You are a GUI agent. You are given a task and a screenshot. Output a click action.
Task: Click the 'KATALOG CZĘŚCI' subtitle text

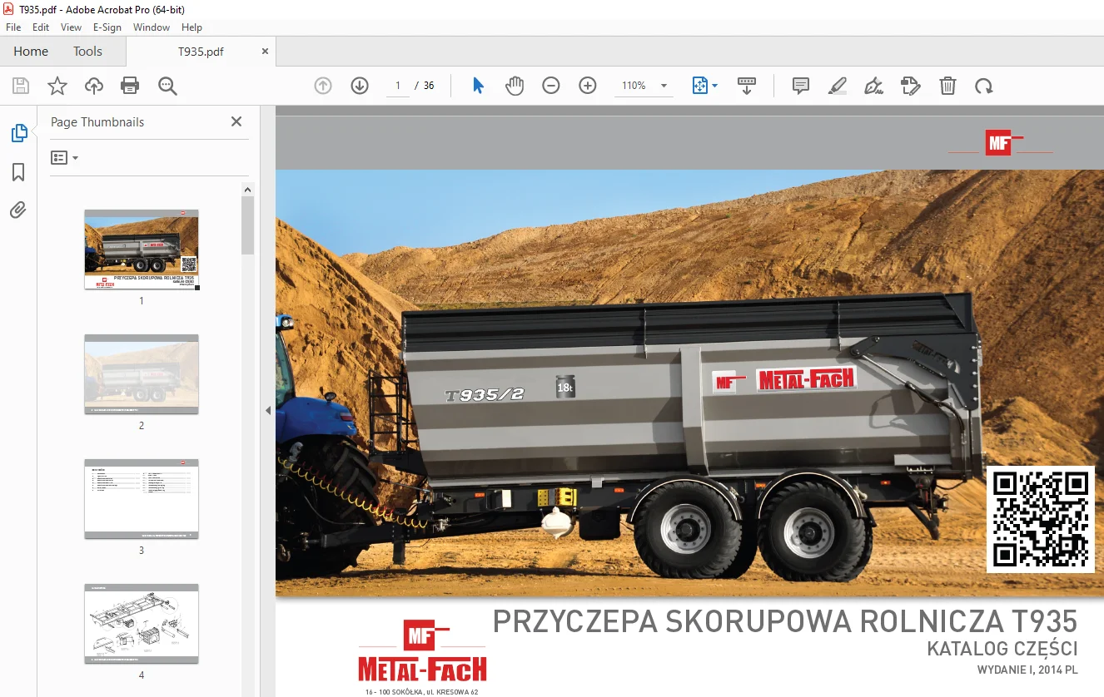[1002, 649]
